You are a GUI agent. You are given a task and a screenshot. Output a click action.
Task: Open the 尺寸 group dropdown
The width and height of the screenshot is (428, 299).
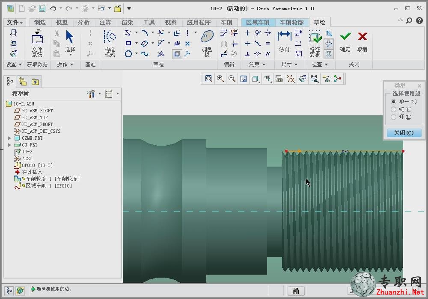289,64
